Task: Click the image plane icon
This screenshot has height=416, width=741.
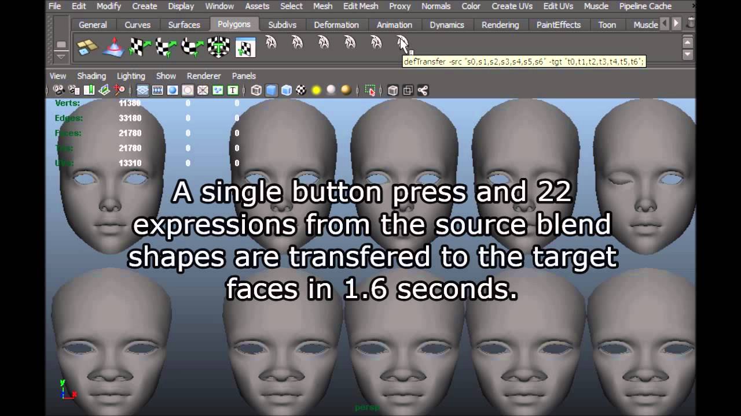Action: pyautogui.click(x=104, y=90)
